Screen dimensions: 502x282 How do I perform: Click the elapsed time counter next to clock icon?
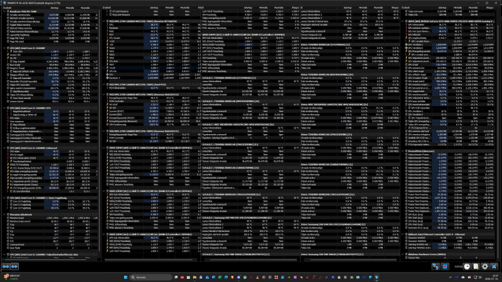point(458,266)
